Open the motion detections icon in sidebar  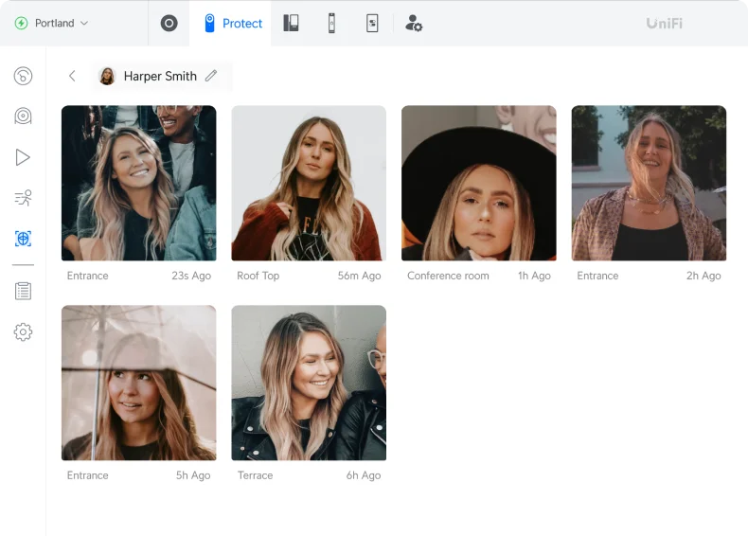tap(23, 198)
